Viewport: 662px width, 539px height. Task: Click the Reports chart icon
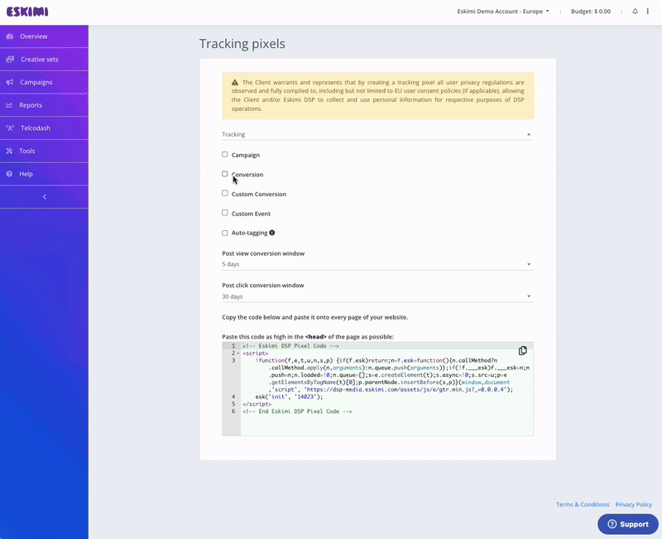9,105
